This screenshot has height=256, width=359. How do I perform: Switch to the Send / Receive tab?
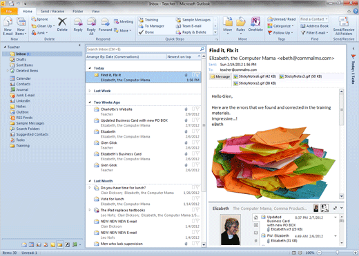[x=52, y=11]
